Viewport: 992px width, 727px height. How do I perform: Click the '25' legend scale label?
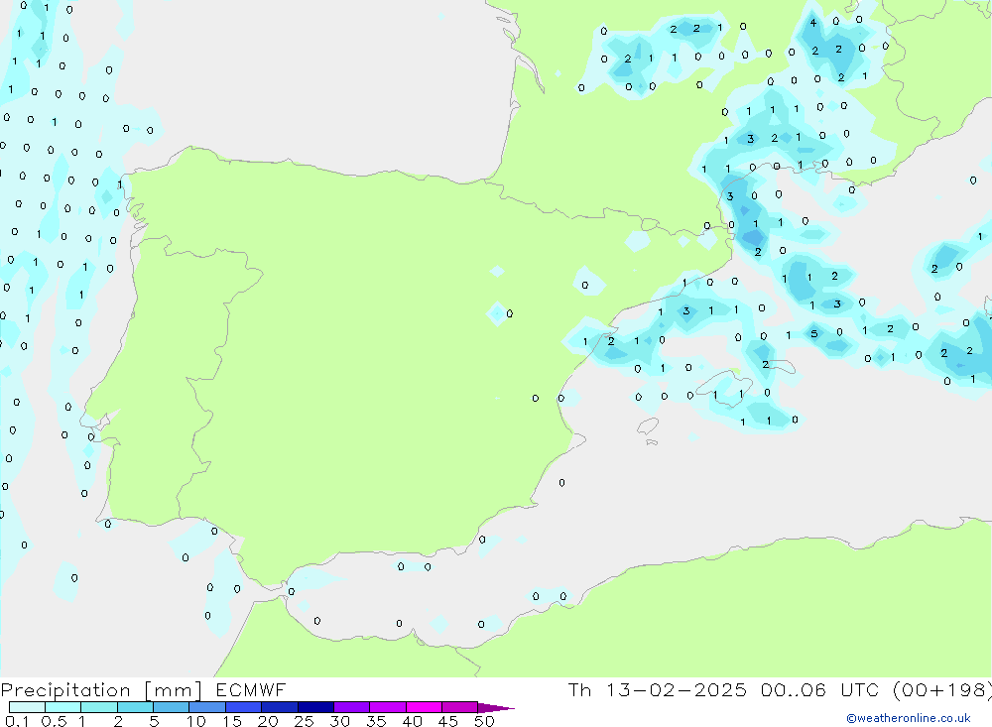click(304, 721)
